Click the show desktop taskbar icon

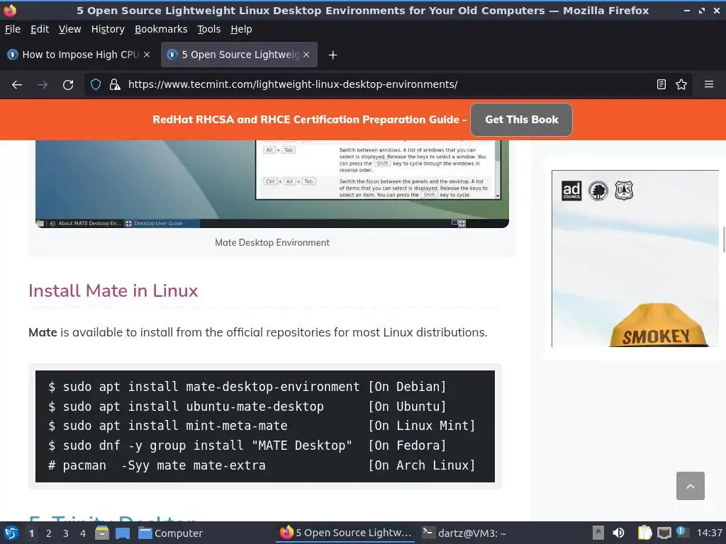(x=123, y=533)
